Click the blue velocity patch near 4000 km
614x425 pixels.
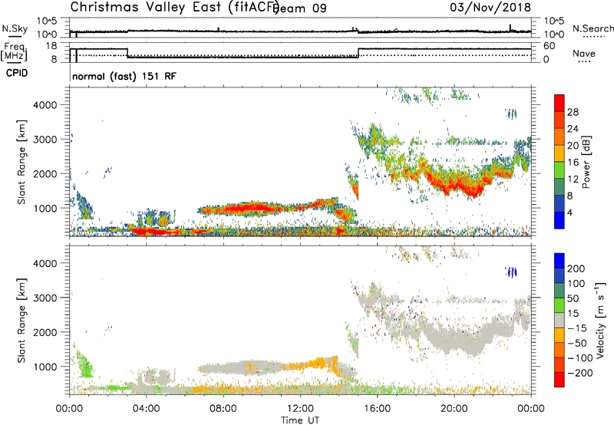tap(511, 272)
